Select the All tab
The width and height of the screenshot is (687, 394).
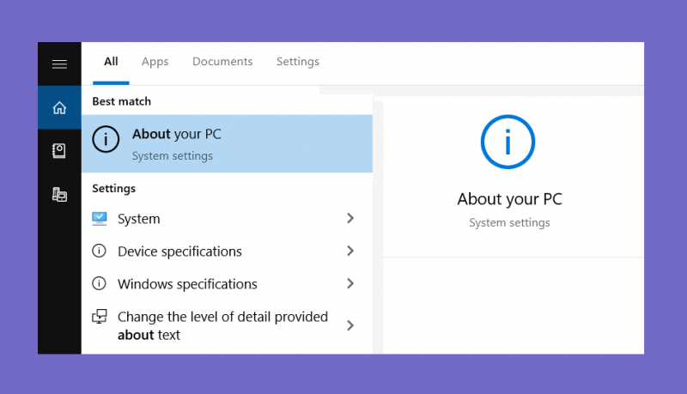(x=111, y=62)
